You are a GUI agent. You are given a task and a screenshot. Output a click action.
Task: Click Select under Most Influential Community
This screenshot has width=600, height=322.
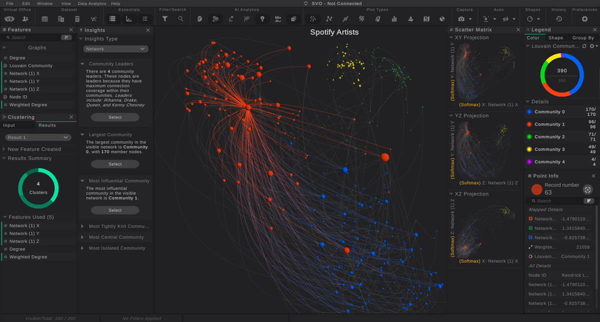pos(115,210)
